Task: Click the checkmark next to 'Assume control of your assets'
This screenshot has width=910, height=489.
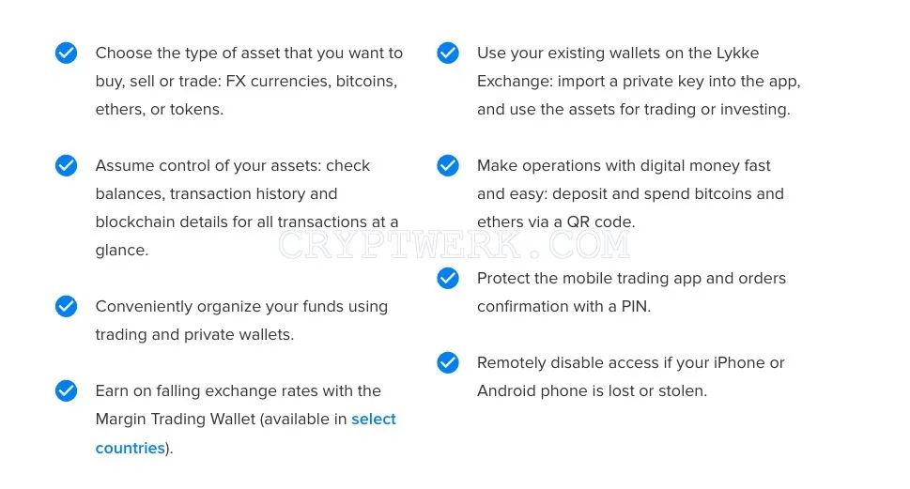Action: [x=66, y=165]
